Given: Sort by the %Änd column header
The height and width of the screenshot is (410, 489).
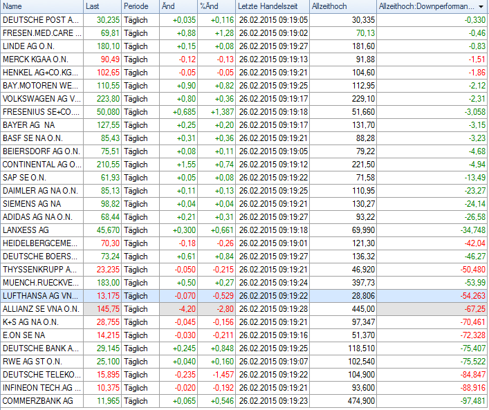Looking at the screenshot, I should click(x=216, y=6).
